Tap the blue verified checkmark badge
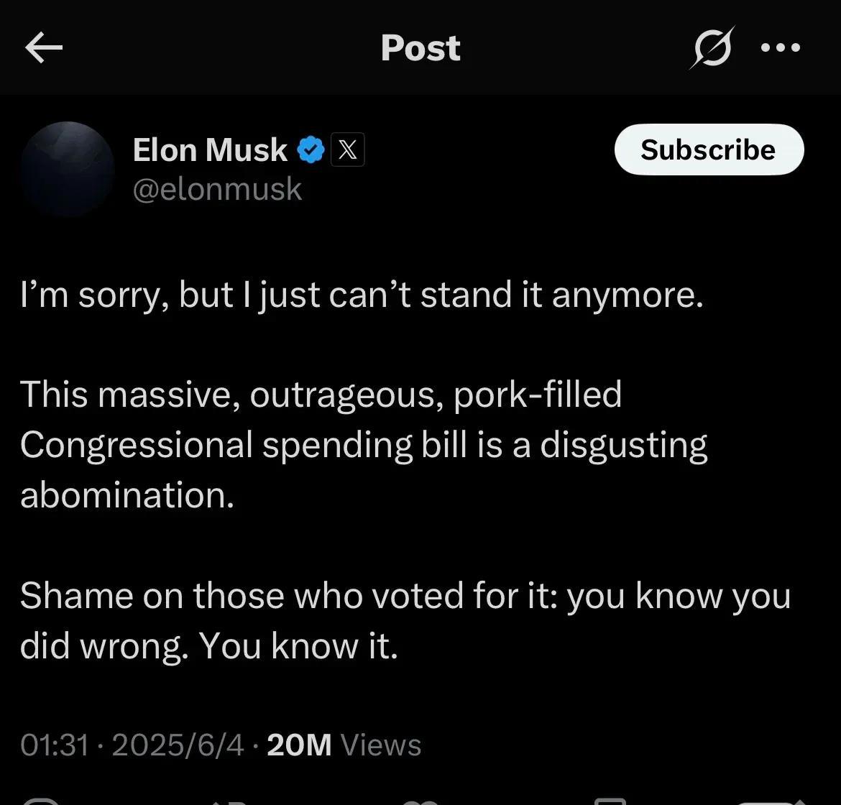The height and width of the screenshot is (805, 841). (311, 149)
